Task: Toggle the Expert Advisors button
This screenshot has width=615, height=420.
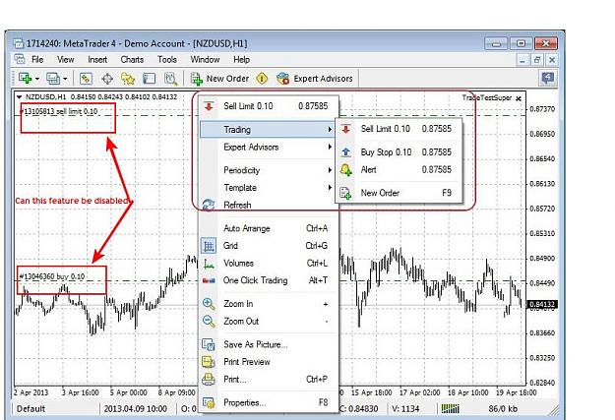Action: (315, 79)
